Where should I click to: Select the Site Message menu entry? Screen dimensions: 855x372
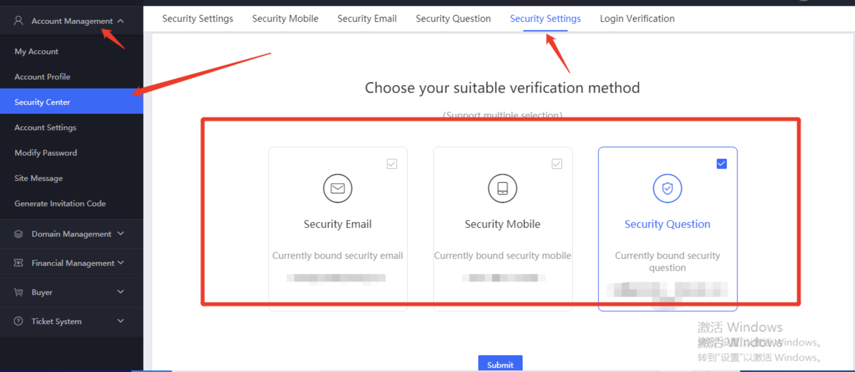[38, 178]
